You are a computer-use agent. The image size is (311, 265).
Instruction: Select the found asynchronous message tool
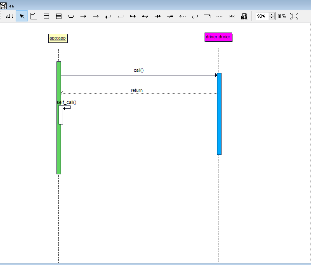145,16
